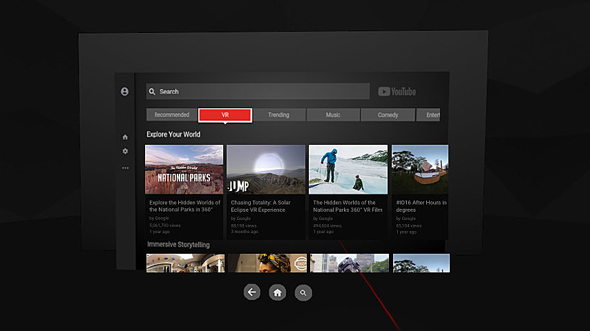The width and height of the screenshot is (590, 331).
Task: Play the National Parks in 360° thumbnail
Action: pos(184,169)
